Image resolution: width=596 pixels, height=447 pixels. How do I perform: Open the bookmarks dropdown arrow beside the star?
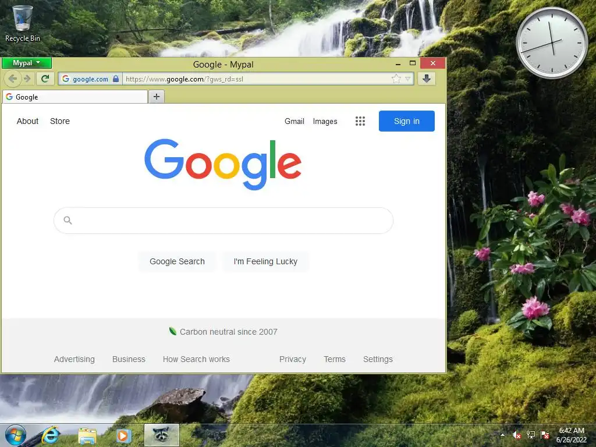click(x=408, y=79)
